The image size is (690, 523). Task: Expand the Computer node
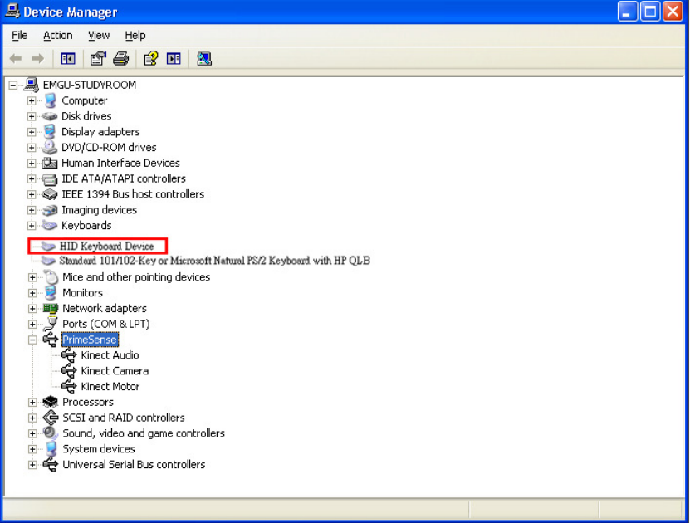click(x=32, y=100)
